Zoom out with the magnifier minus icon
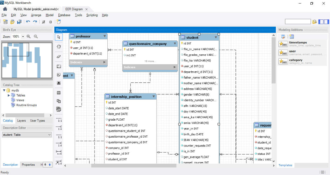 tap(36, 37)
